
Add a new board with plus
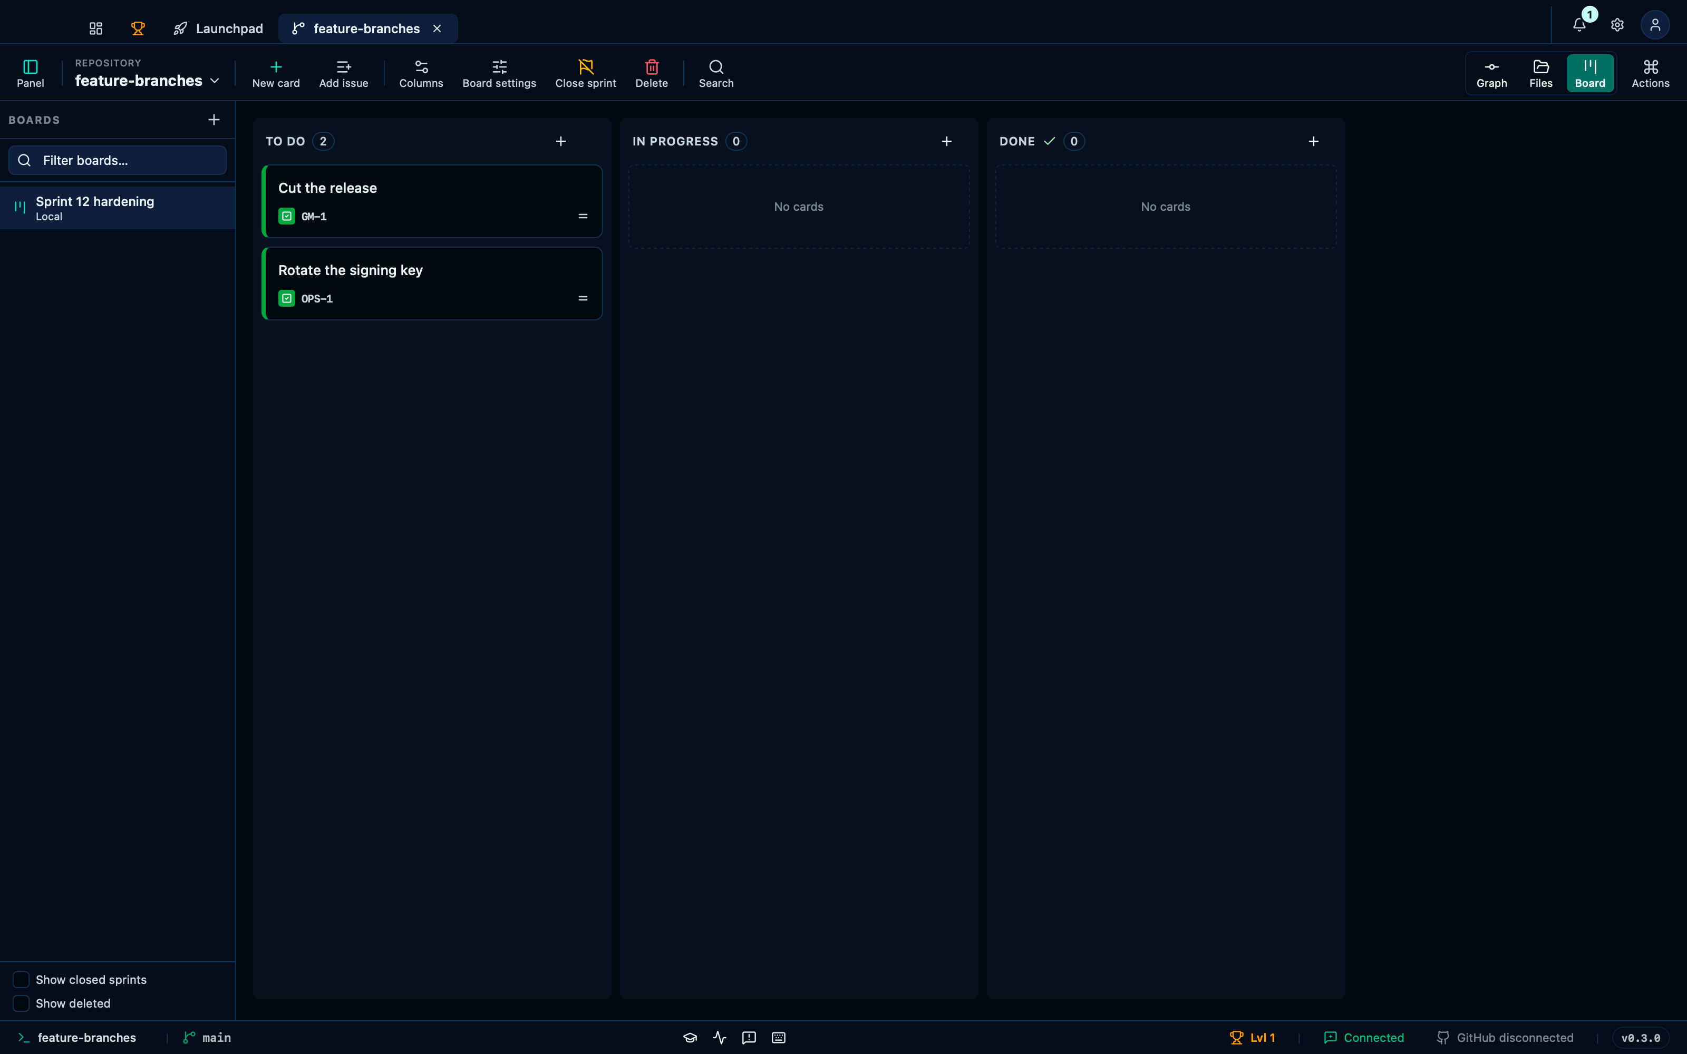[x=214, y=120]
